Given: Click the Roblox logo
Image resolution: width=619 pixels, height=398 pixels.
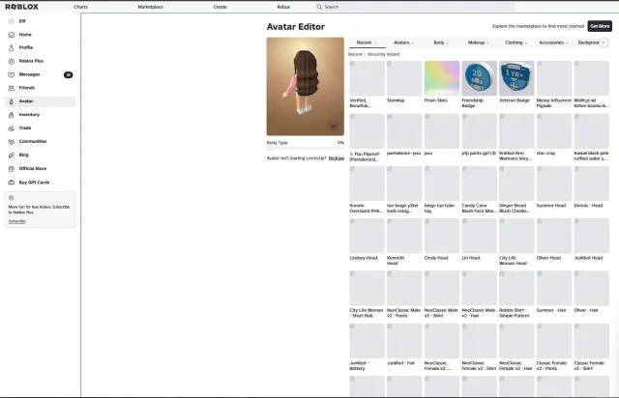Looking at the screenshot, I should [21, 7].
